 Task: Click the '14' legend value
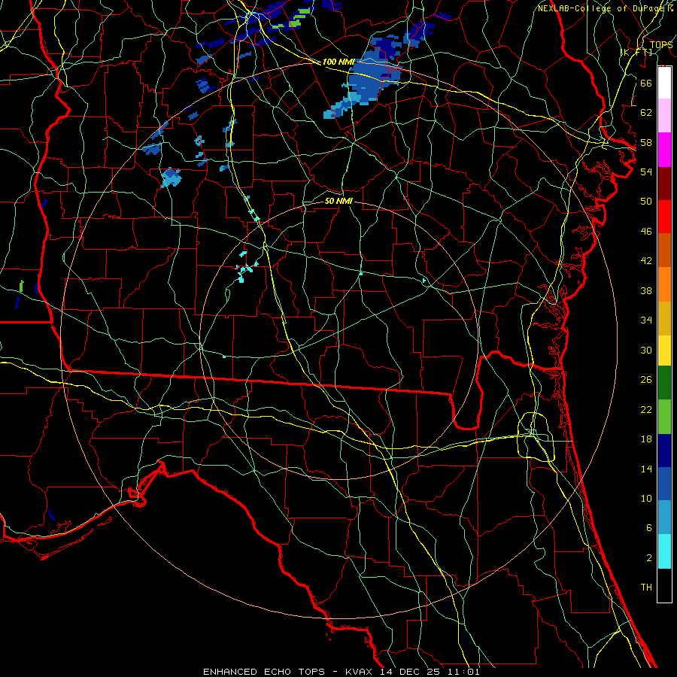[x=646, y=469]
